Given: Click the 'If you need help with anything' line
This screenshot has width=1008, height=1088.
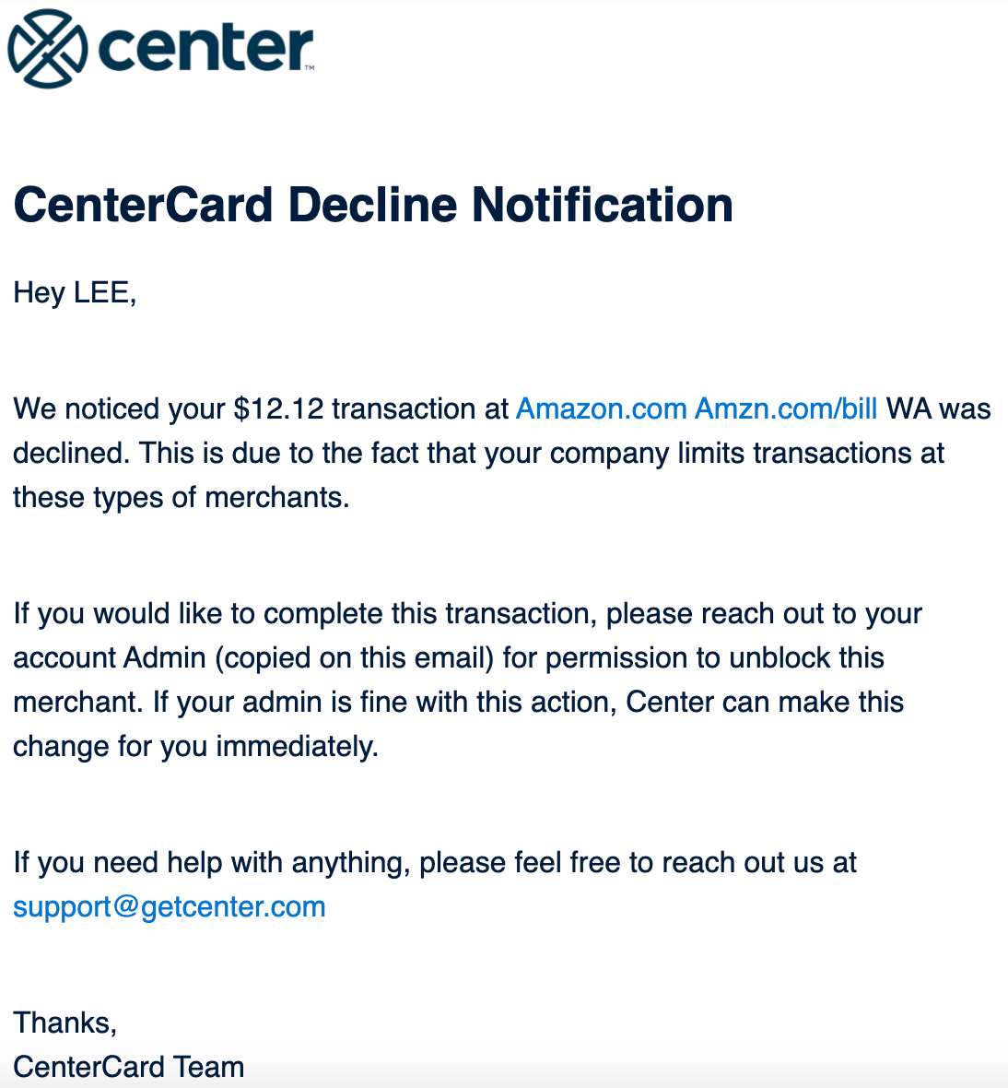Looking at the screenshot, I should pyautogui.click(x=436, y=863).
